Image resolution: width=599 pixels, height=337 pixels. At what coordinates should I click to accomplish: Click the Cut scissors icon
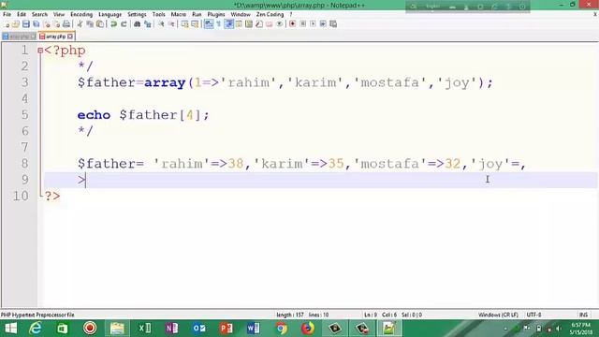(x=80, y=24)
